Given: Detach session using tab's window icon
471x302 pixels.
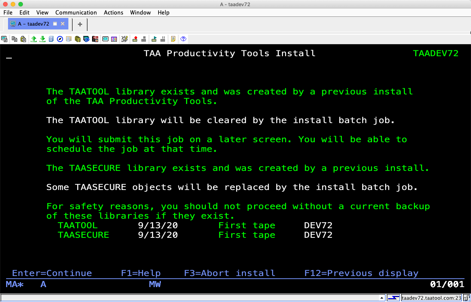Looking at the screenshot, I should (x=55, y=24).
